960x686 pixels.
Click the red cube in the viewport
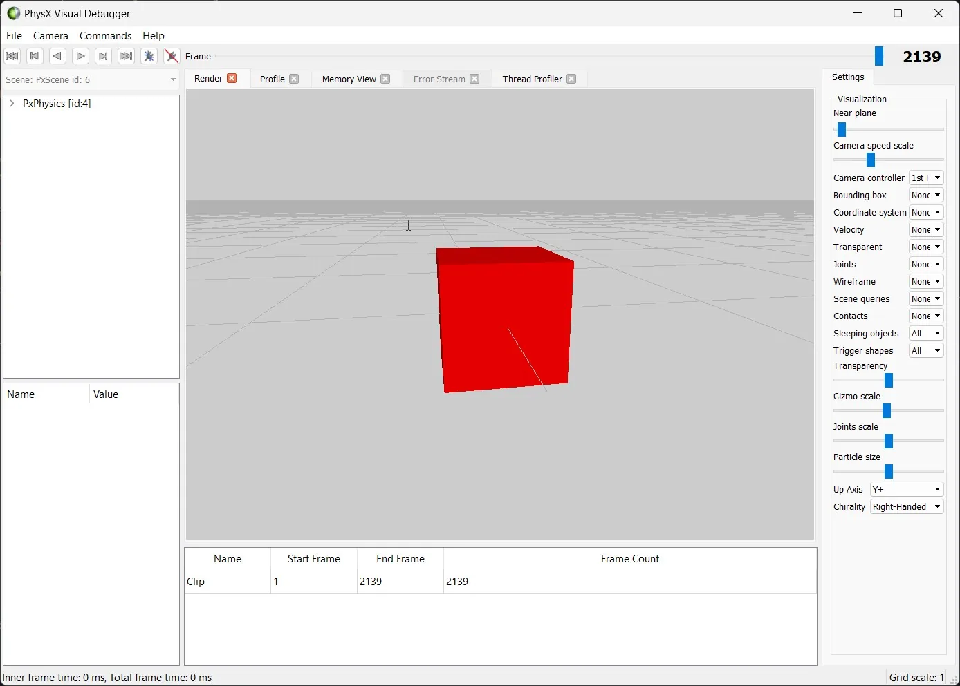pos(506,321)
